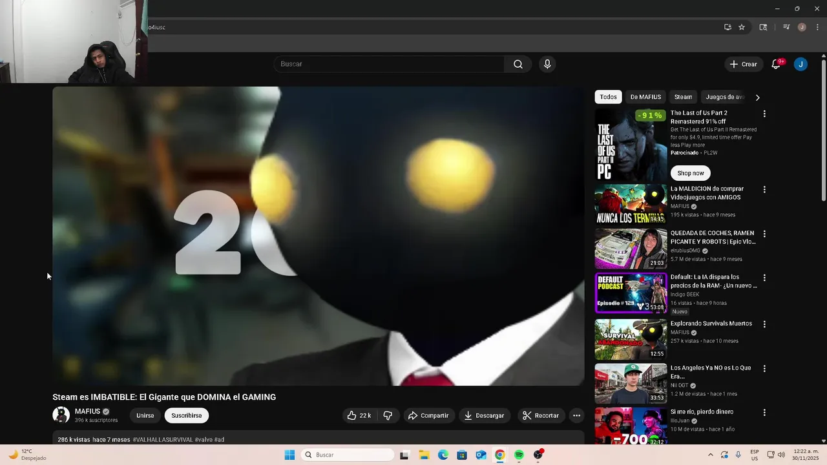This screenshot has width=827, height=465.
Task: Install page as app from the address bar
Action: [x=728, y=27]
